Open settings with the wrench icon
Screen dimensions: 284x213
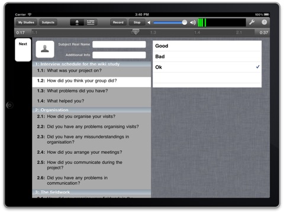point(252,22)
